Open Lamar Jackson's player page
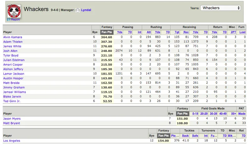Screen dimensions: 249x146 pyautogui.click(x=14, y=74)
